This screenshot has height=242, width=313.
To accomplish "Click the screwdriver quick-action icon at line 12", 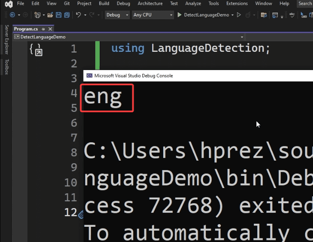I will 81,215.
